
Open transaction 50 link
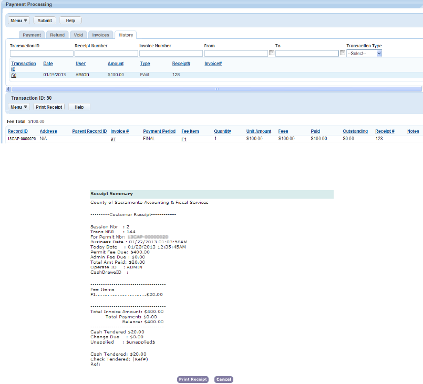[x=14, y=75]
